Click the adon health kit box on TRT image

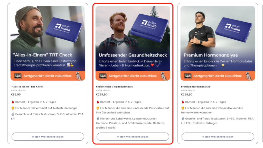click(x=64, y=29)
